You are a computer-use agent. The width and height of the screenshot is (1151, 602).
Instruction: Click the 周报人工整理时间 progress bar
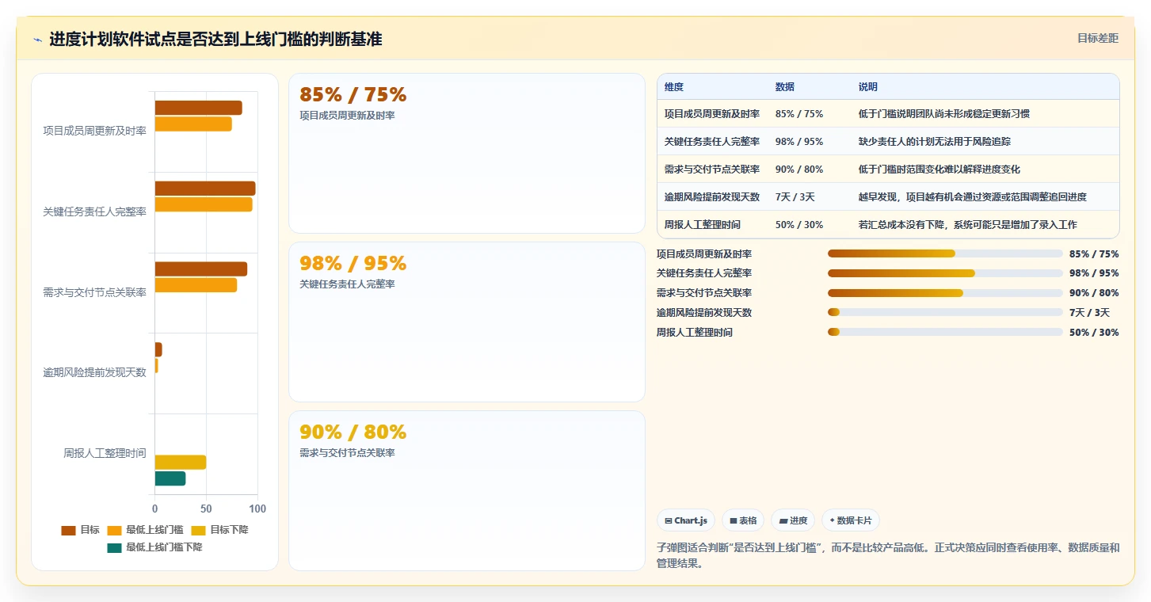(945, 332)
